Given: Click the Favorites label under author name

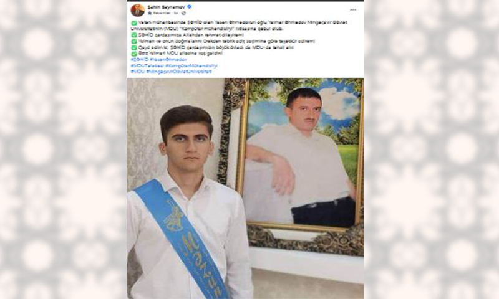Looking at the screenshot, I should (162, 13).
